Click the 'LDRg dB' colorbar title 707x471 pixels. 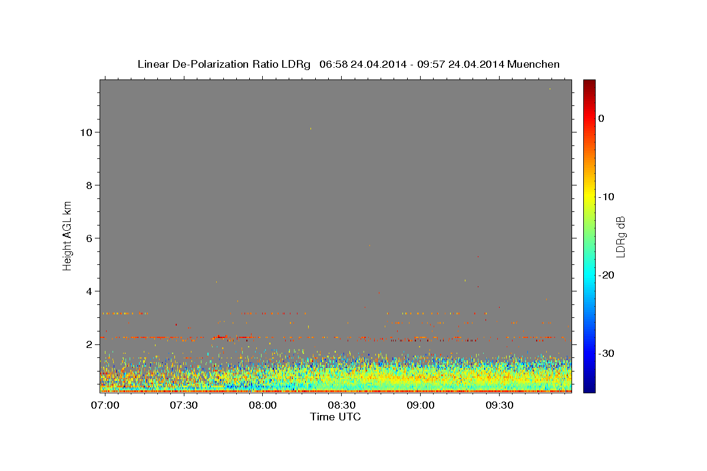620,236
